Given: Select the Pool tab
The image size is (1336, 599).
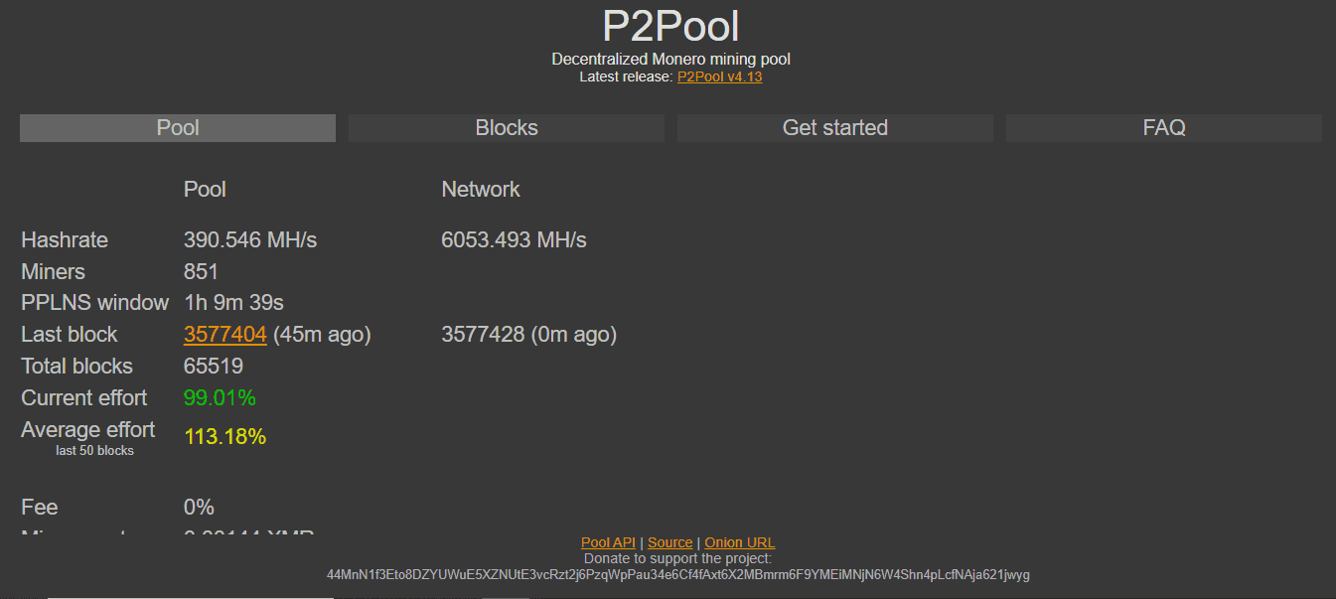Looking at the screenshot, I should [x=178, y=128].
